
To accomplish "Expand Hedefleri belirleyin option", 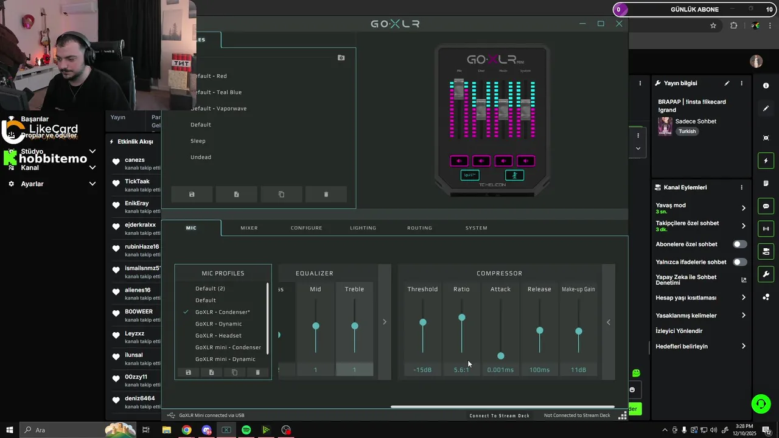I will (743, 346).
